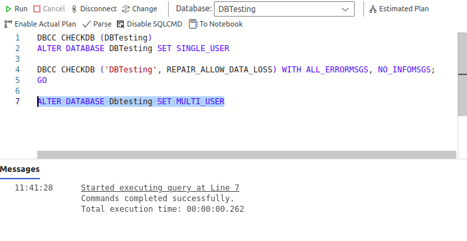This screenshot has width=467, height=241.
Task: Switch to the Messages tab
Action: pyautogui.click(x=20, y=169)
